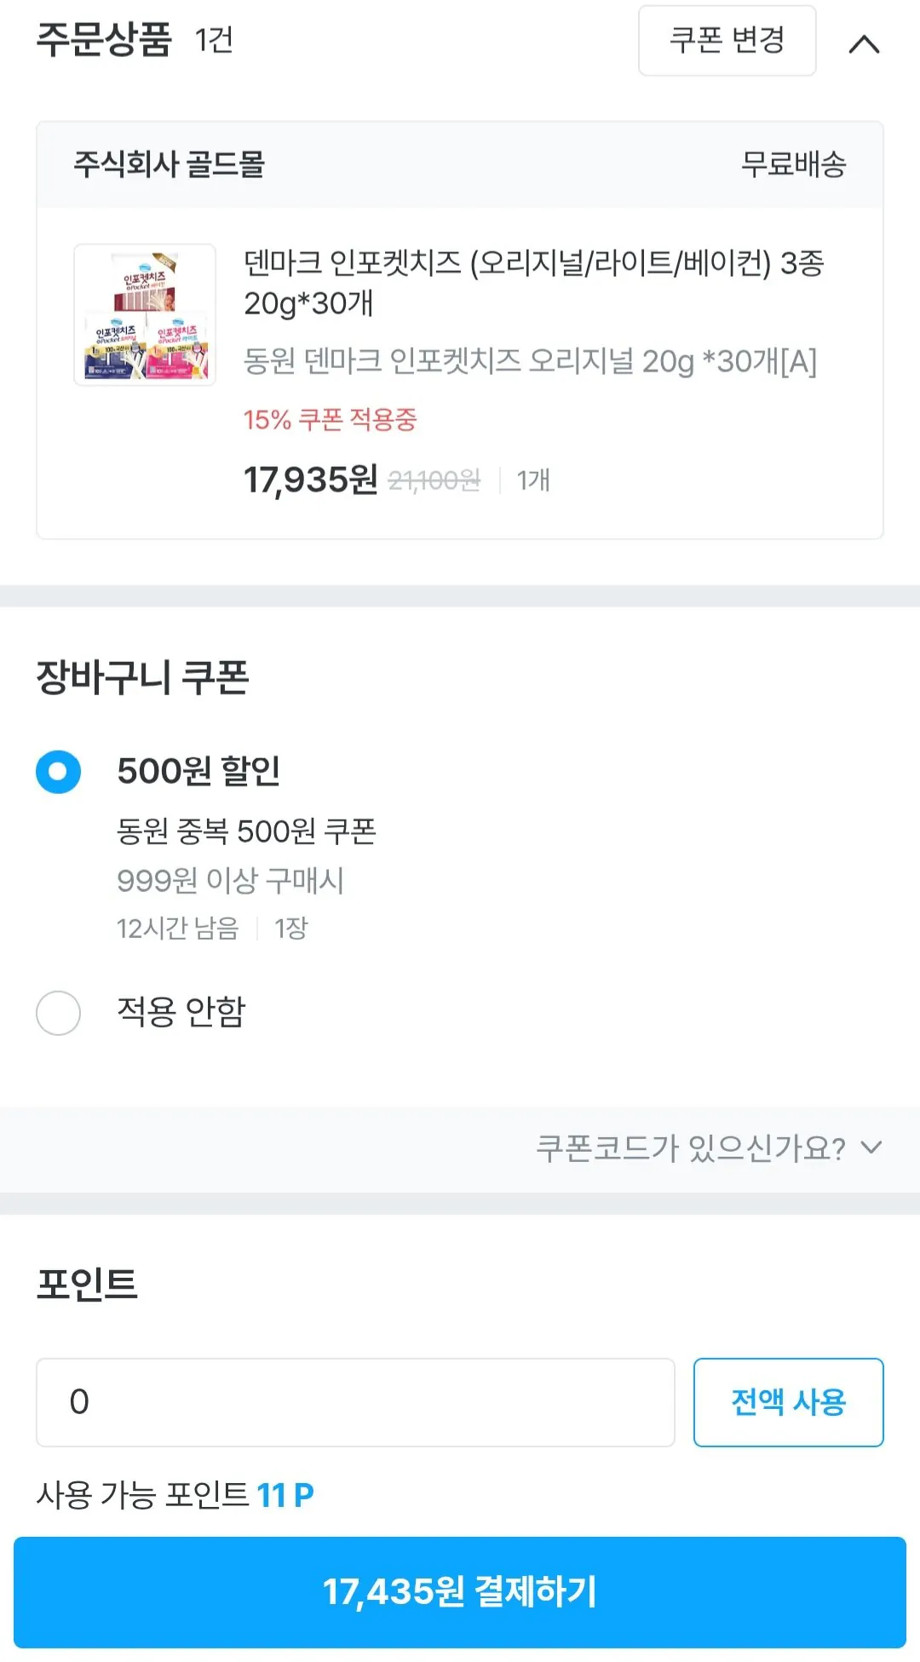Open the 주식회사 골드몰 seller name
This screenshot has width=920, height=1662.
(x=170, y=164)
